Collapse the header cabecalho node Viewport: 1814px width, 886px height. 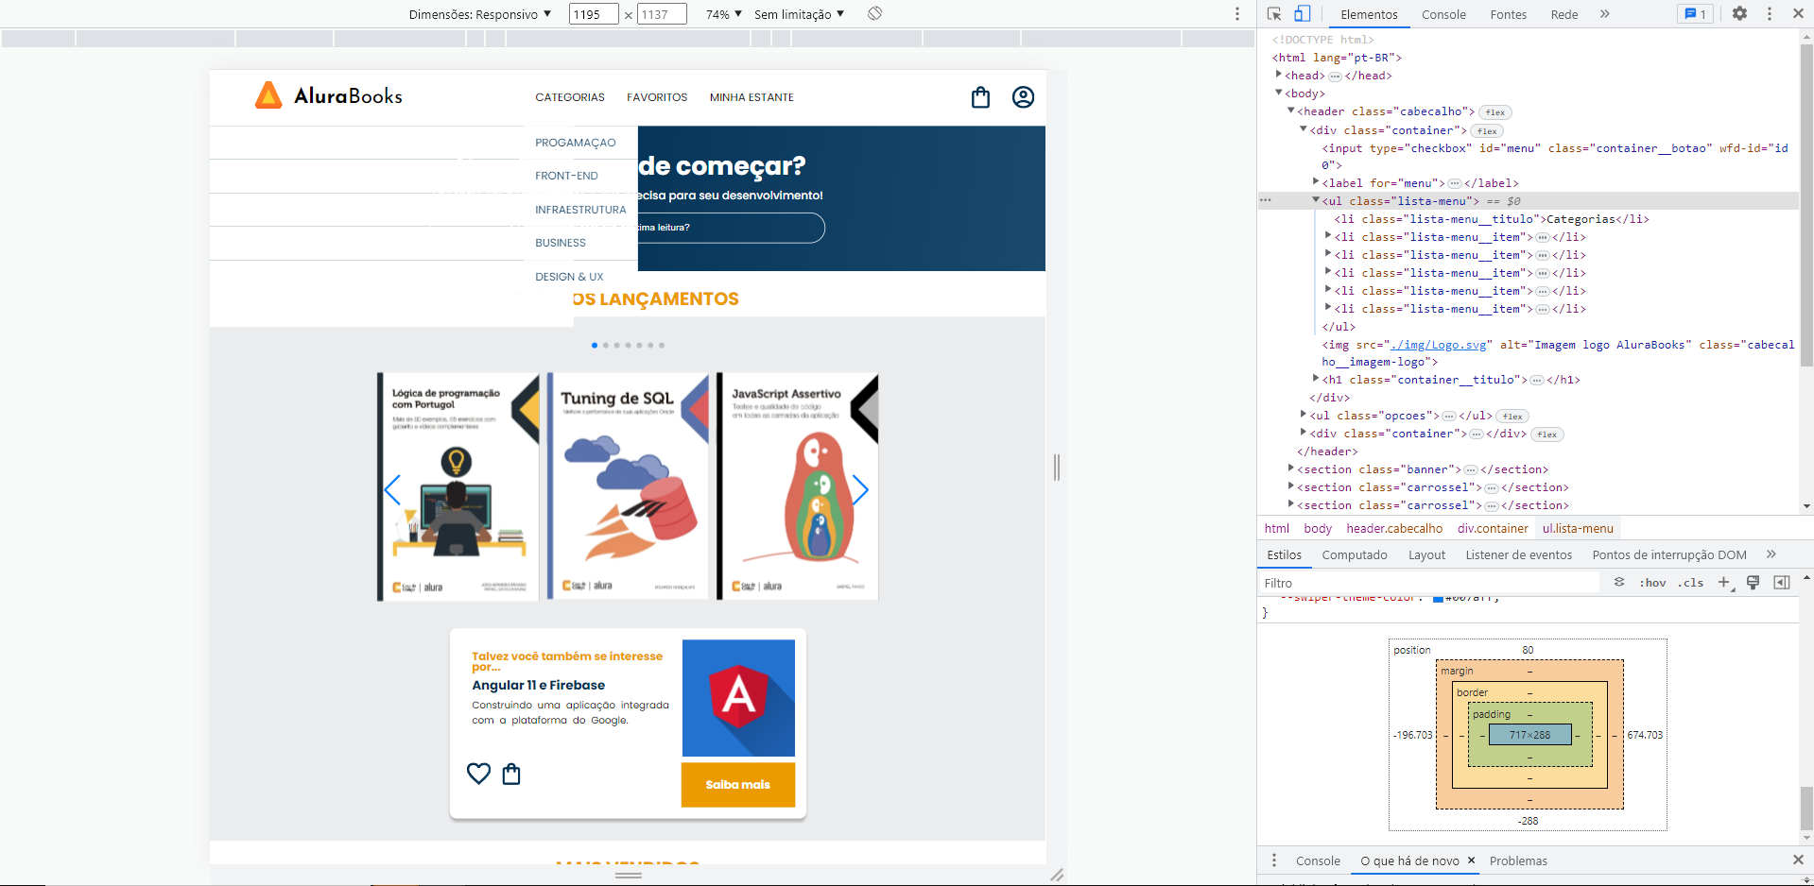[x=1291, y=111]
